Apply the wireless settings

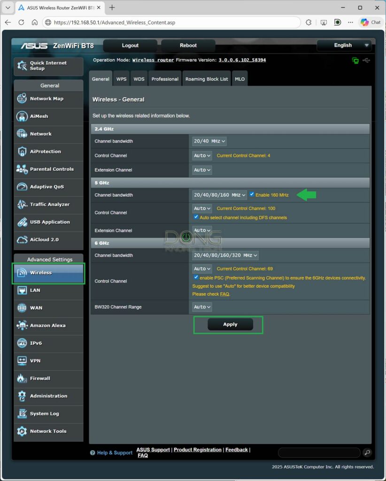click(x=230, y=324)
